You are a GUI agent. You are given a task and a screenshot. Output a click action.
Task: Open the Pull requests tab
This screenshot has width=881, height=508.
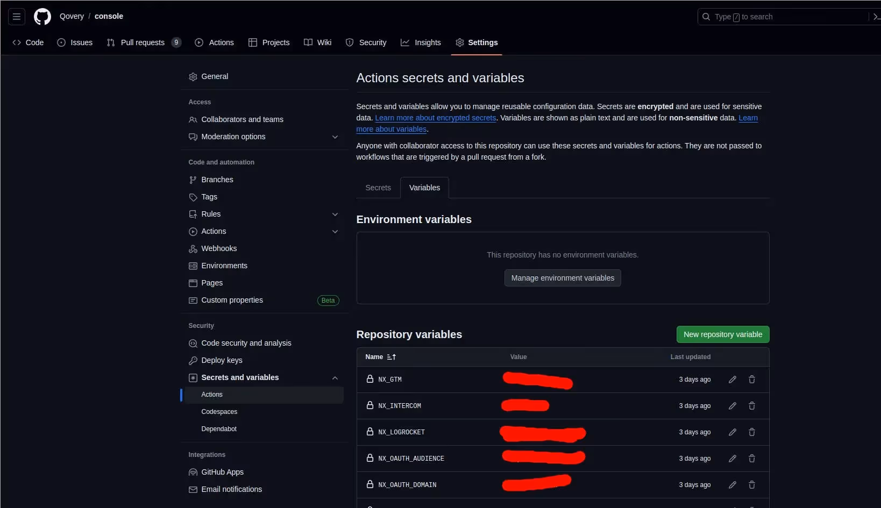(144, 42)
